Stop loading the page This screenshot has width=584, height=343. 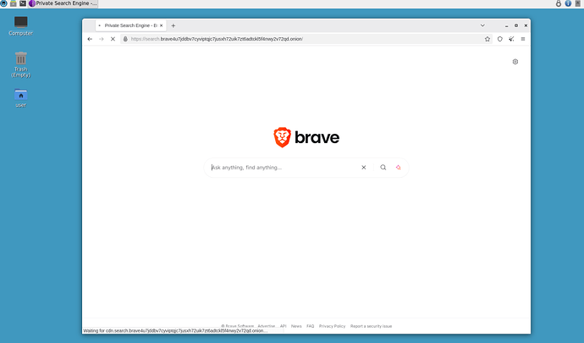[x=113, y=39]
